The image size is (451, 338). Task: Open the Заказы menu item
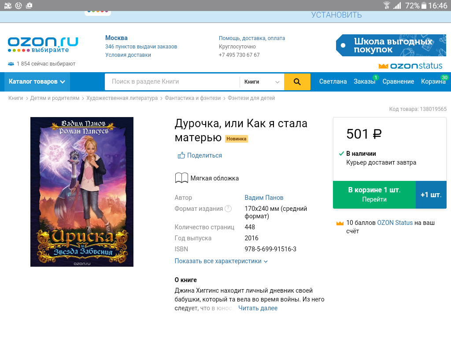click(364, 81)
